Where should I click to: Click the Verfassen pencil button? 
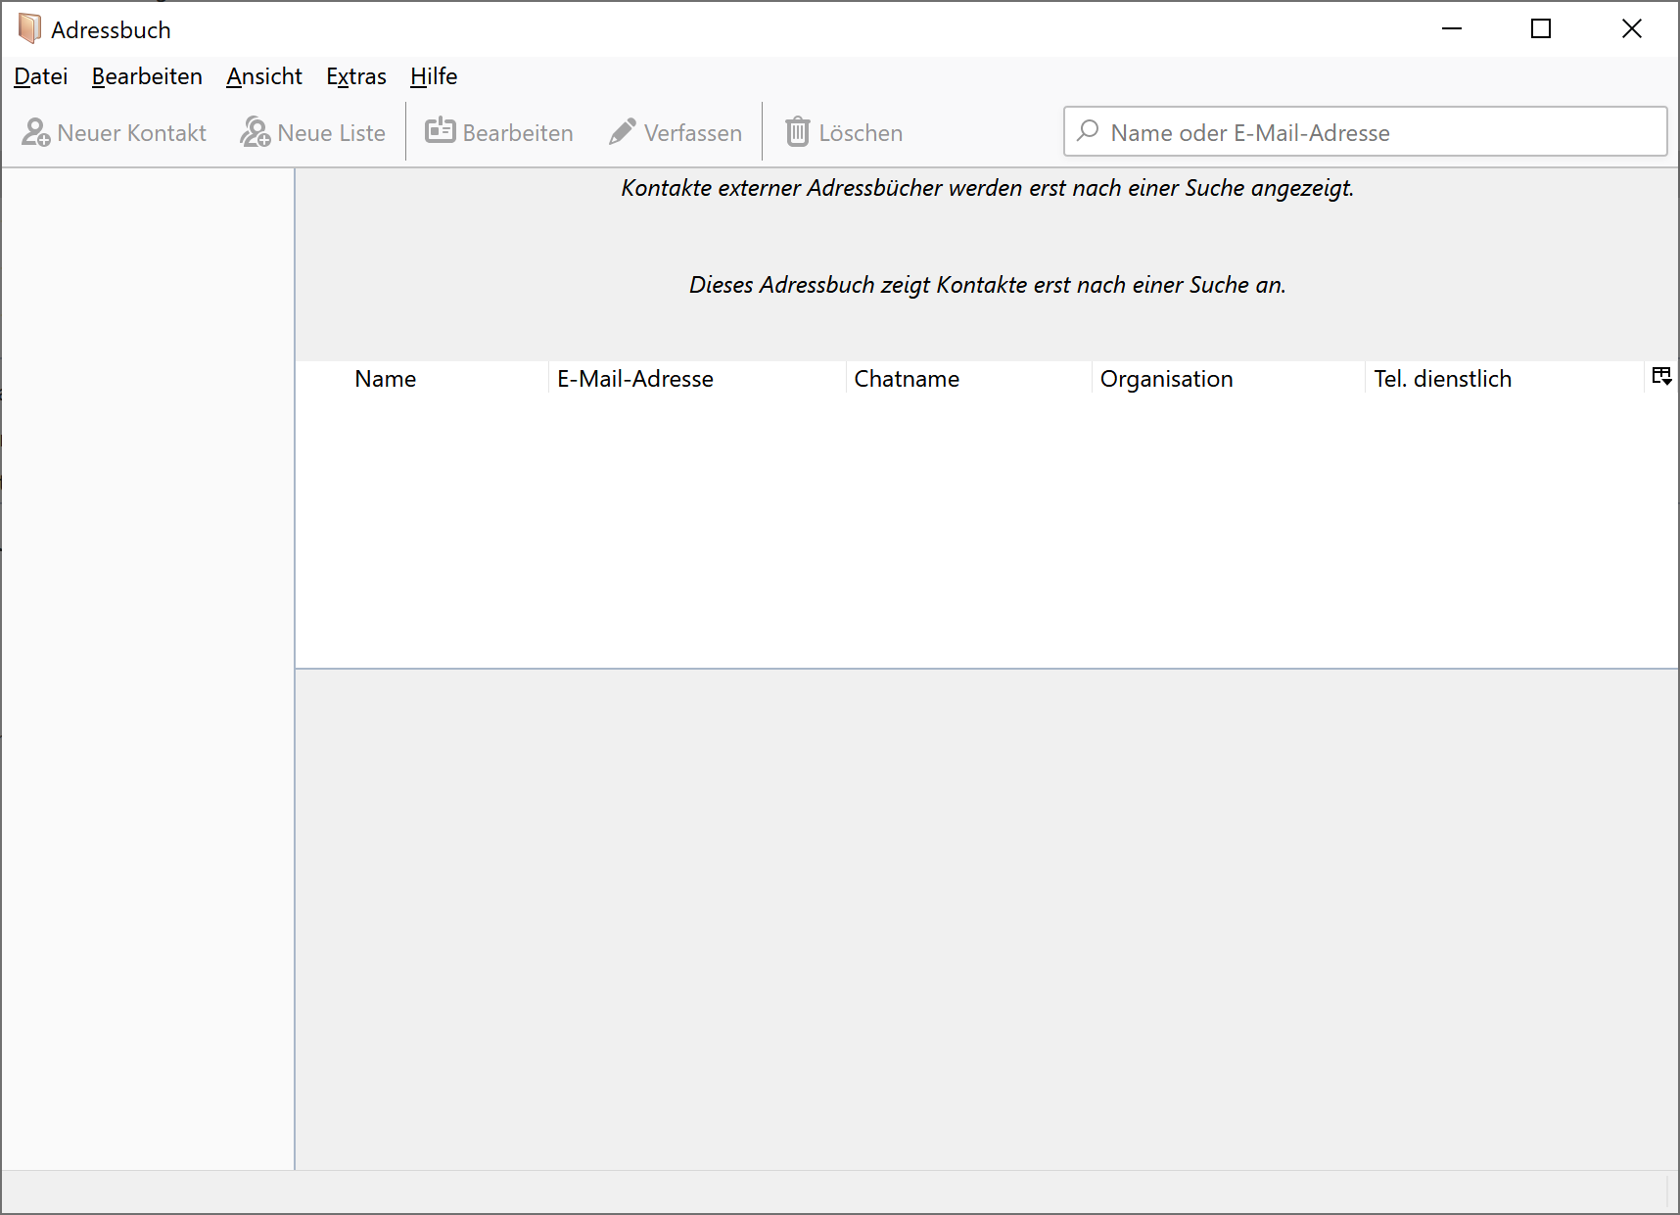tap(676, 132)
